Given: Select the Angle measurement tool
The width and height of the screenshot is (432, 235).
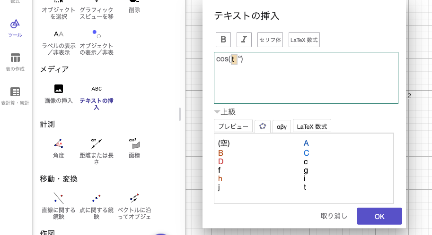Looking at the screenshot, I should click(59, 147).
